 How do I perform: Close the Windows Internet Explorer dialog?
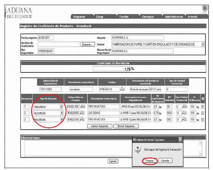pyautogui.click(x=180, y=140)
